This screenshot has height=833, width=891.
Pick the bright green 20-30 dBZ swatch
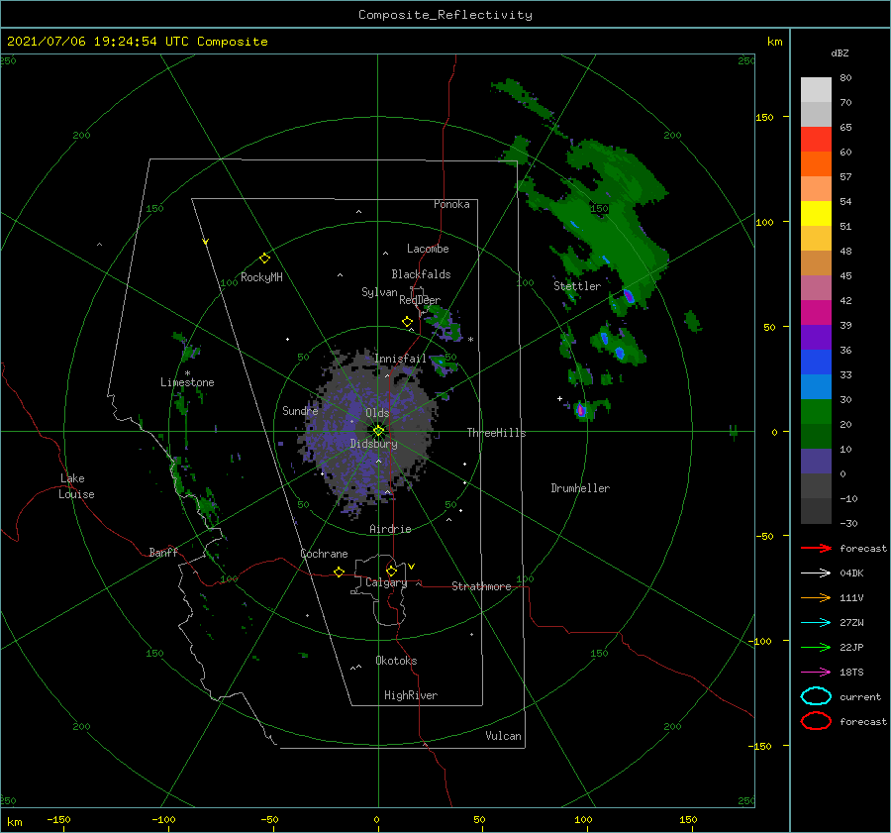[x=816, y=412]
